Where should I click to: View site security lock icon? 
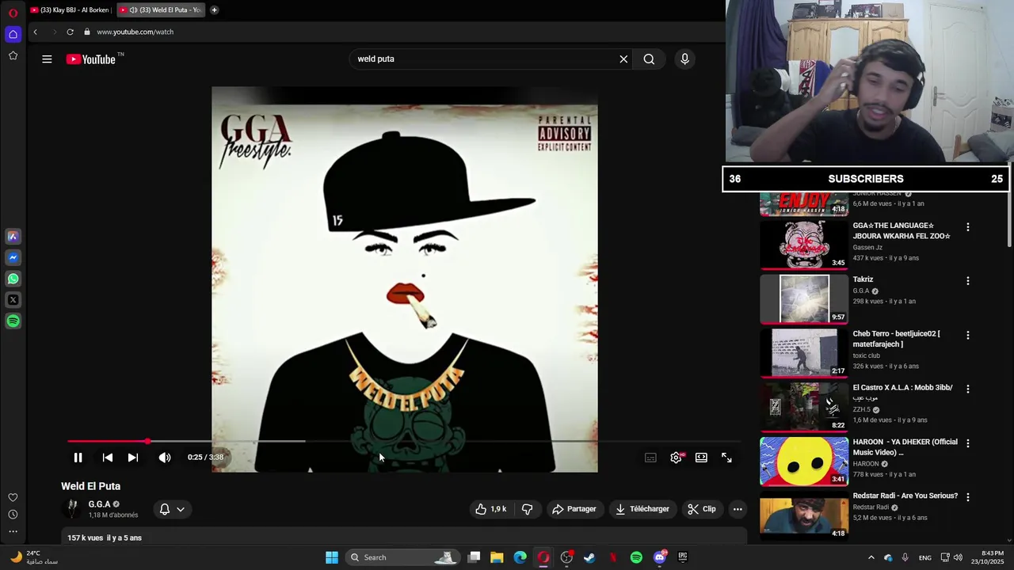pyautogui.click(x=87, y=32)
